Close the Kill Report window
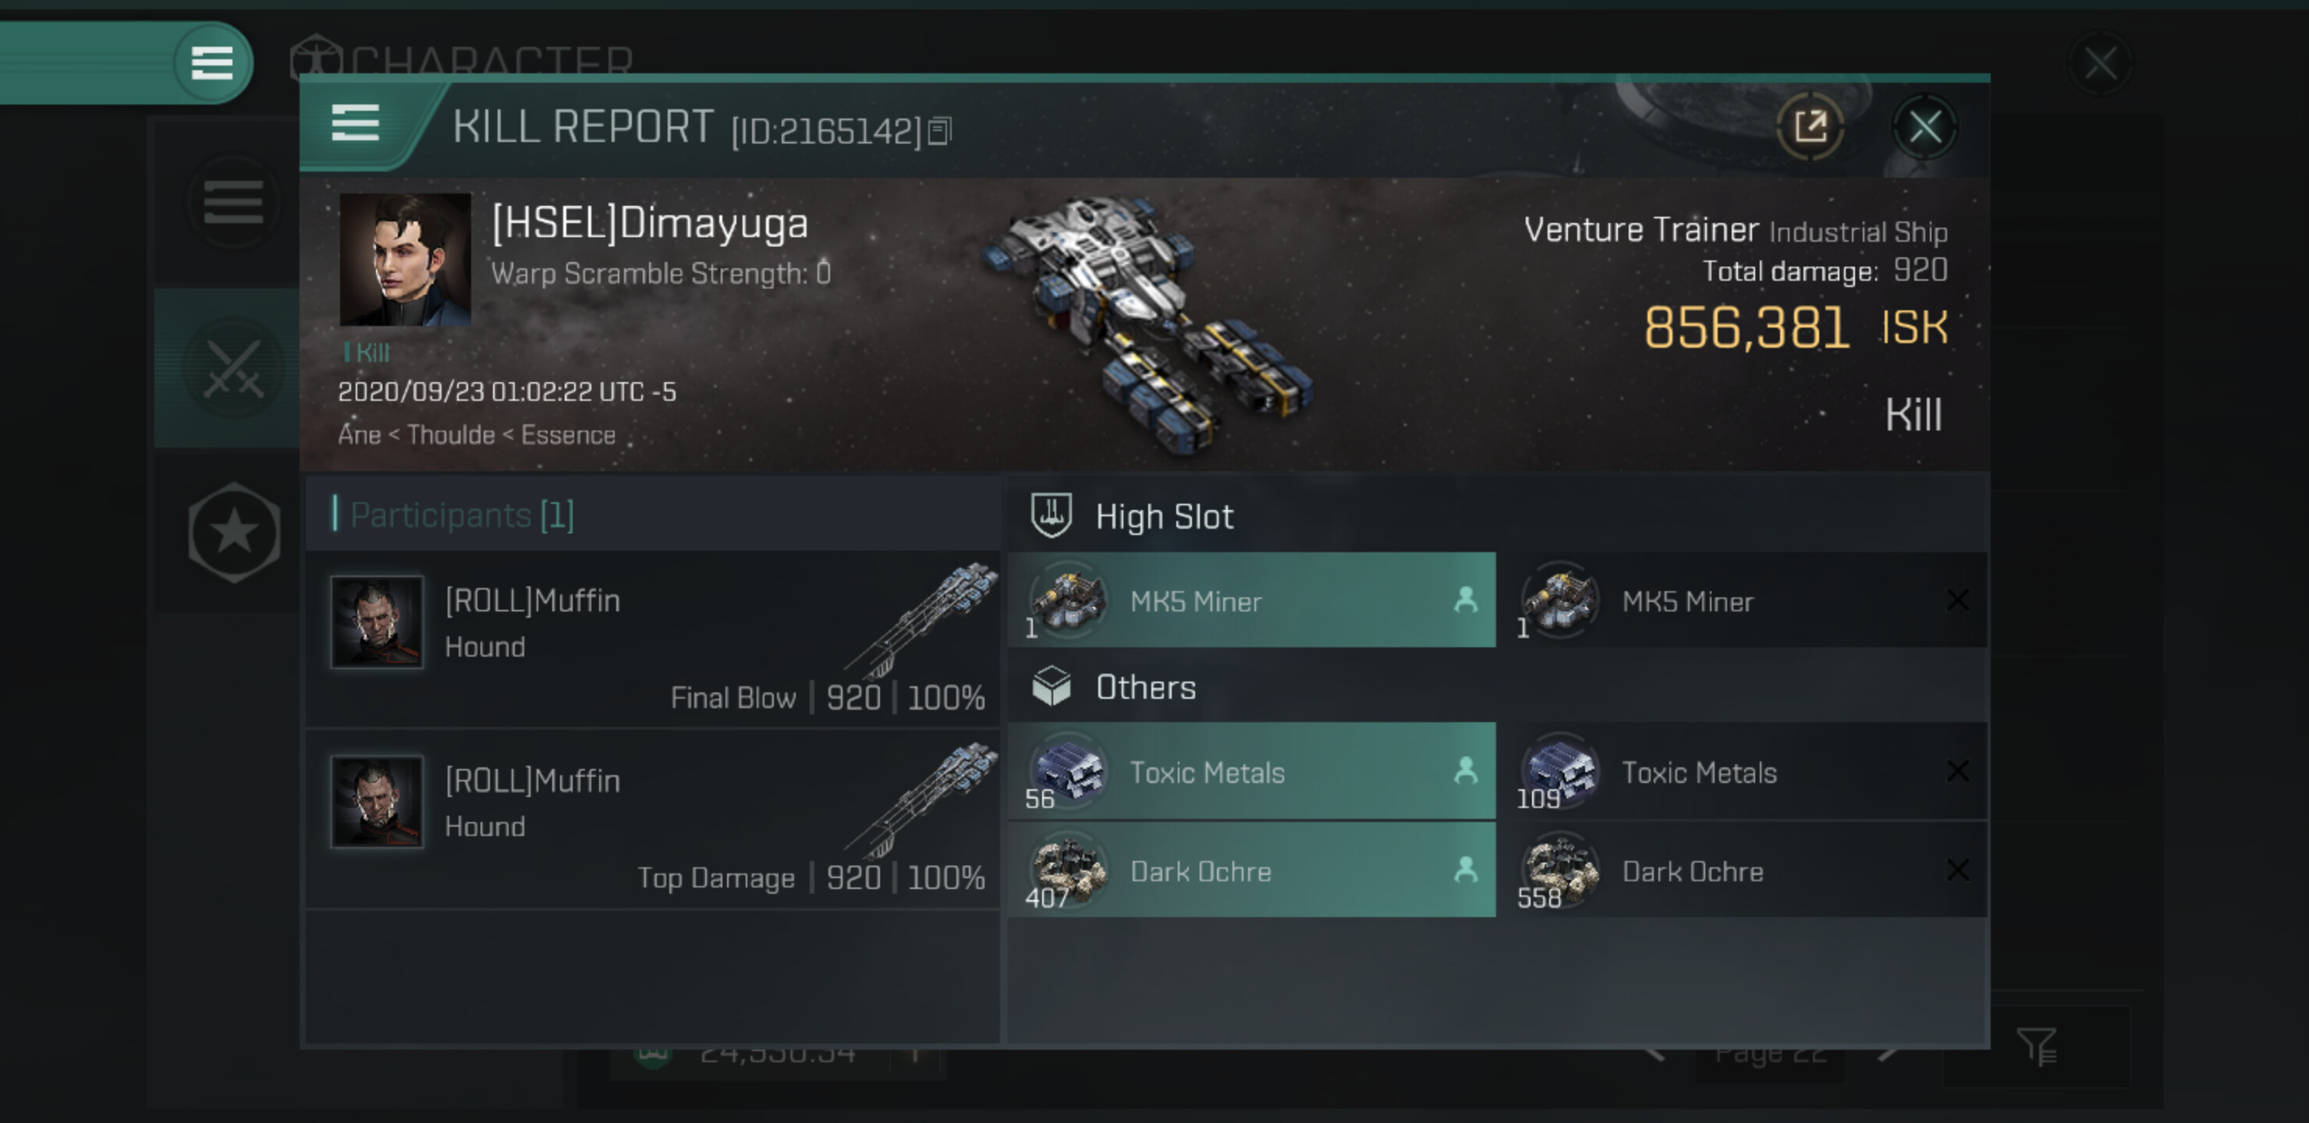Screen dimensions: 2309x1123 [1924, 126]
